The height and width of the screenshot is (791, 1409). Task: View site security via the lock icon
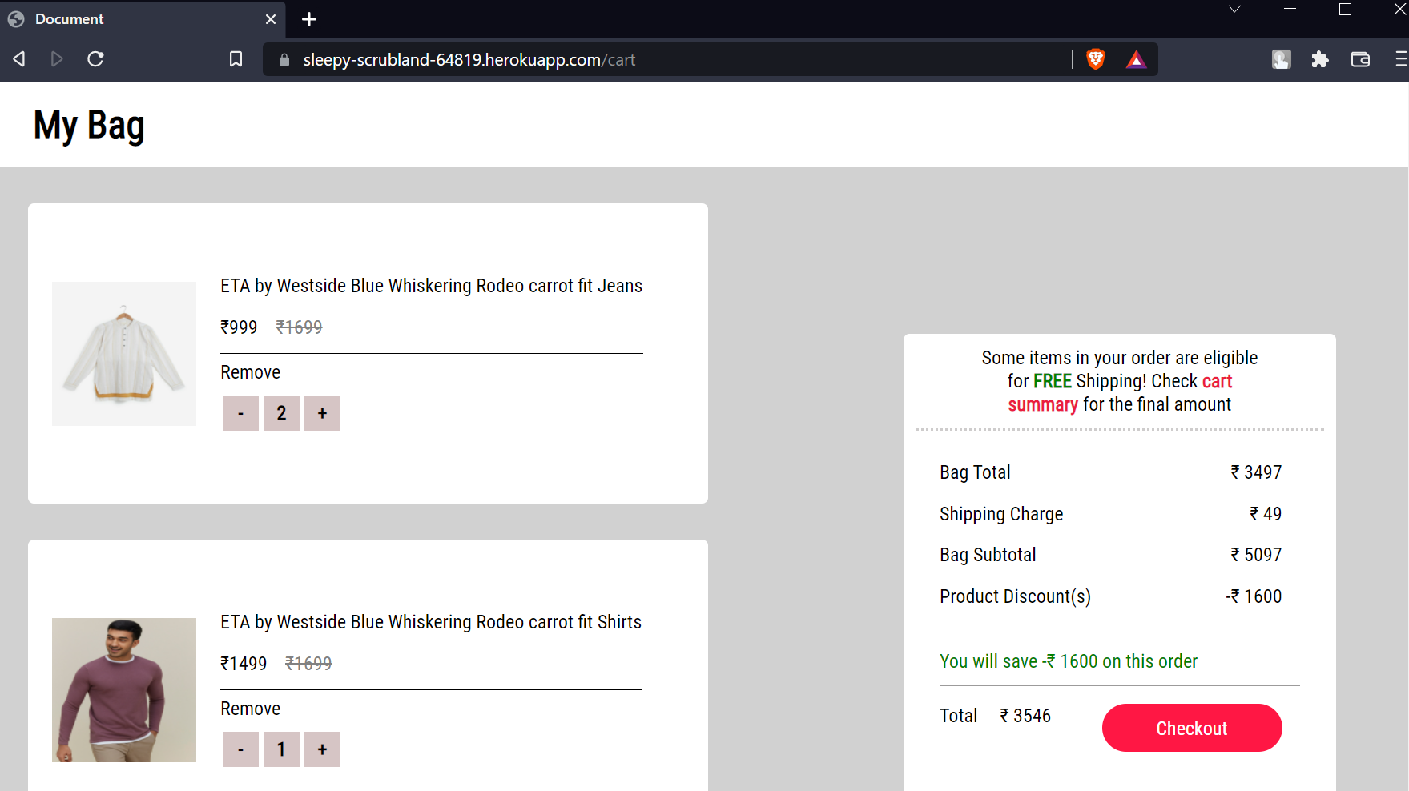(284, 60)
